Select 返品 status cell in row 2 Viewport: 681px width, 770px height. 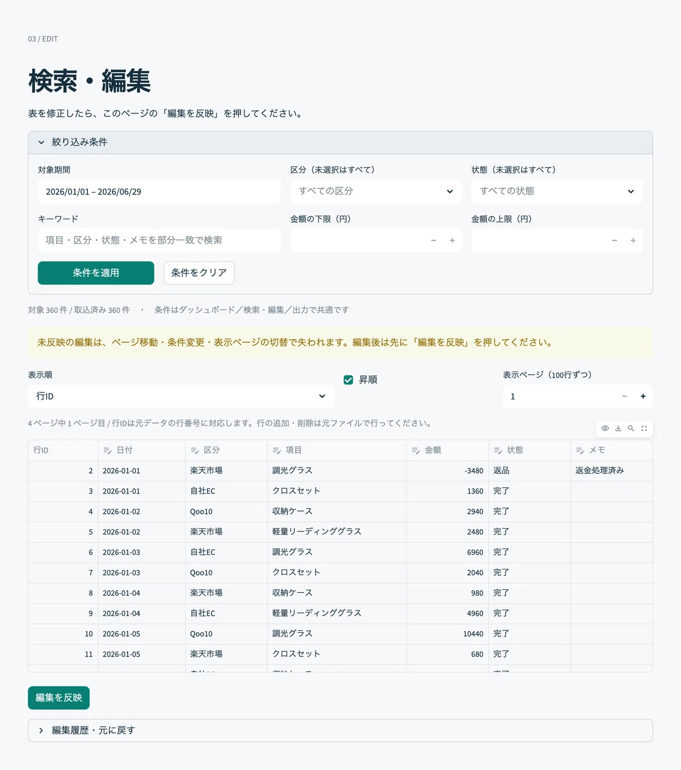point(529,471)
